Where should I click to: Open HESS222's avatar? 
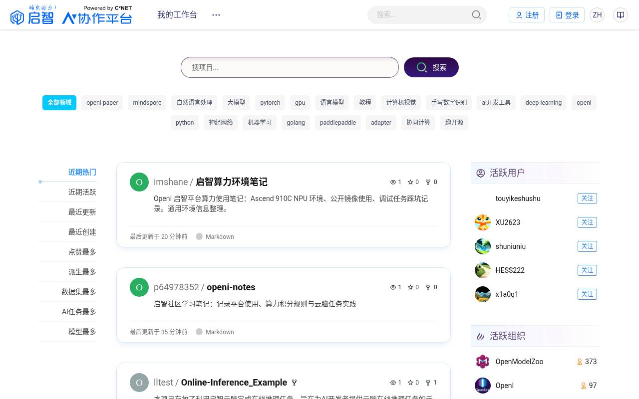[483, 270]
